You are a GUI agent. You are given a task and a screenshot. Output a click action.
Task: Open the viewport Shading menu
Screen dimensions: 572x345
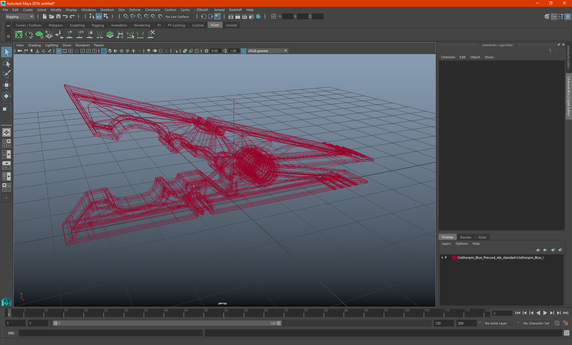pyautogui.click(x=34, y=45)
